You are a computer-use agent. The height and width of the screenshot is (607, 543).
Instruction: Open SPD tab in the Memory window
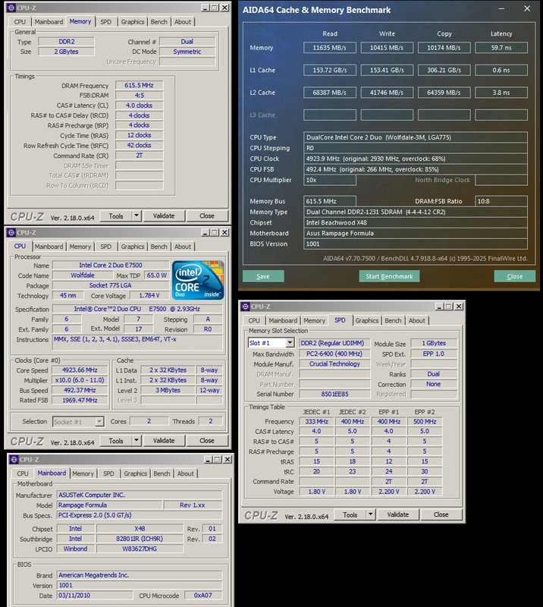105,22
